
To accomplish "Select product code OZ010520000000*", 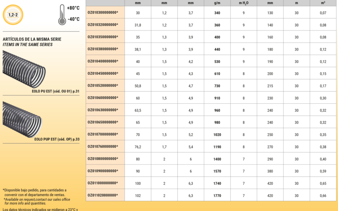I will pyautogui.click(x=103, y=86).
